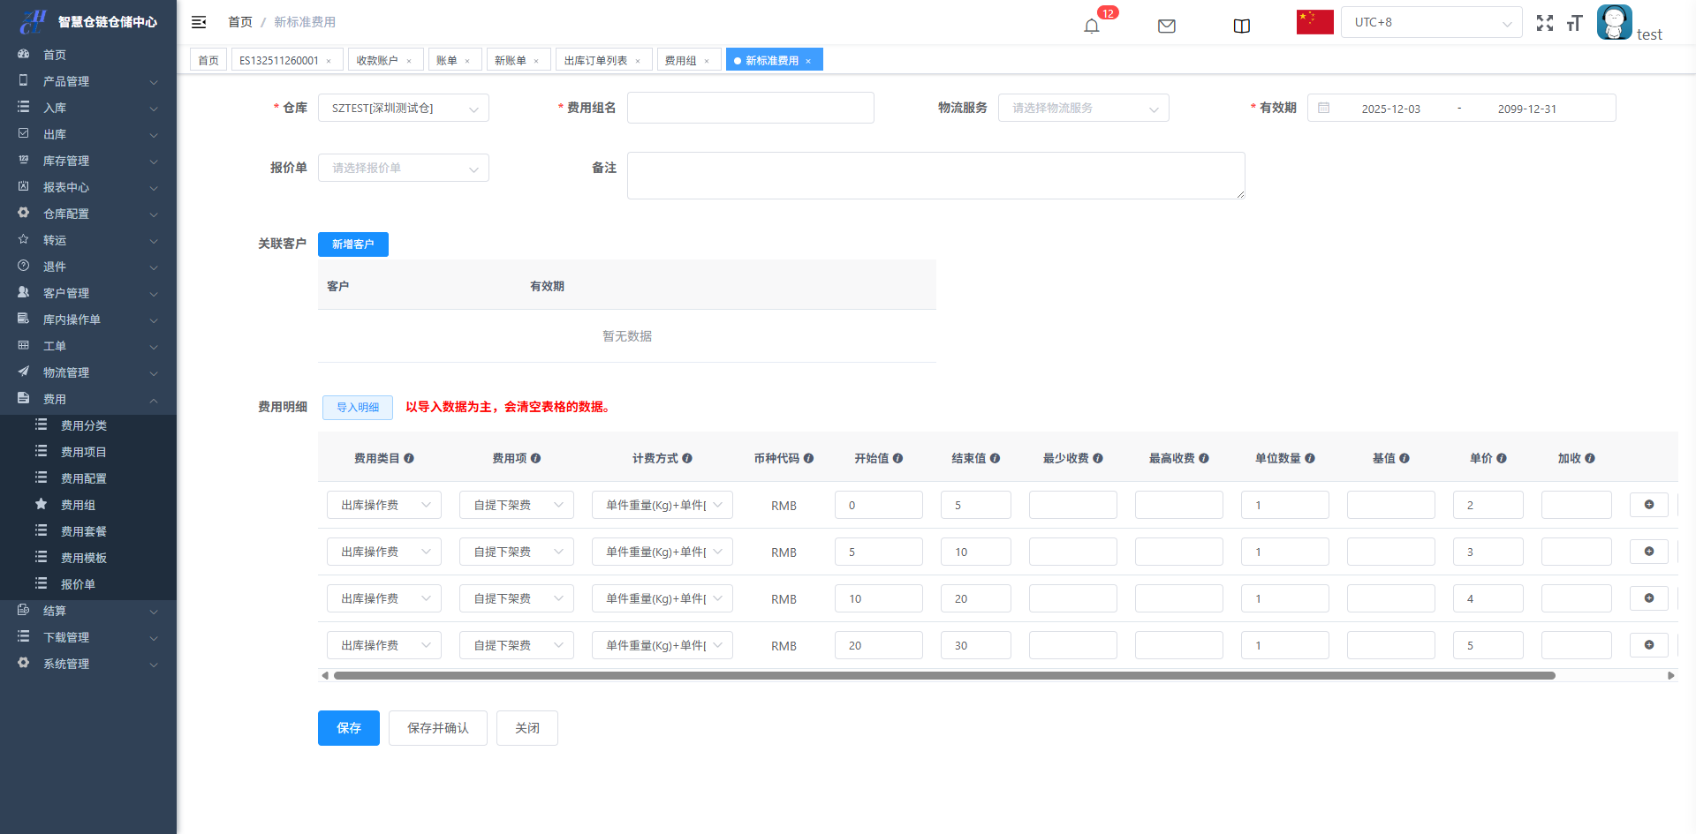Open the notification bell with 12 badge
Viewport: 1696px width, 834px height.
tap(1092, 26)
